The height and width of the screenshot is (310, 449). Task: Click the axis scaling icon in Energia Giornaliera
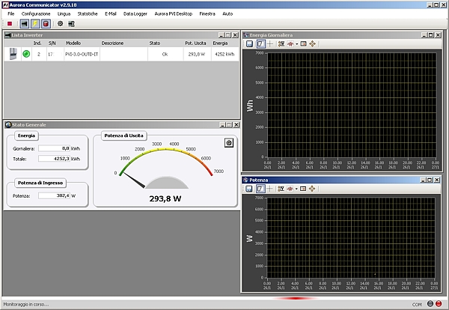[x=281, y=44]
